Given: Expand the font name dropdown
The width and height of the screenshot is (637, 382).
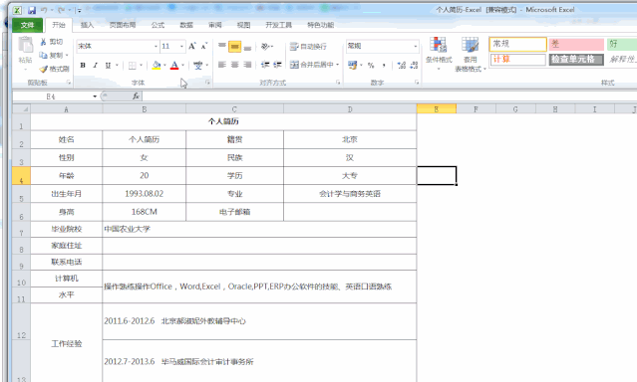Looking at the screenshot, I should click(156, 46).
